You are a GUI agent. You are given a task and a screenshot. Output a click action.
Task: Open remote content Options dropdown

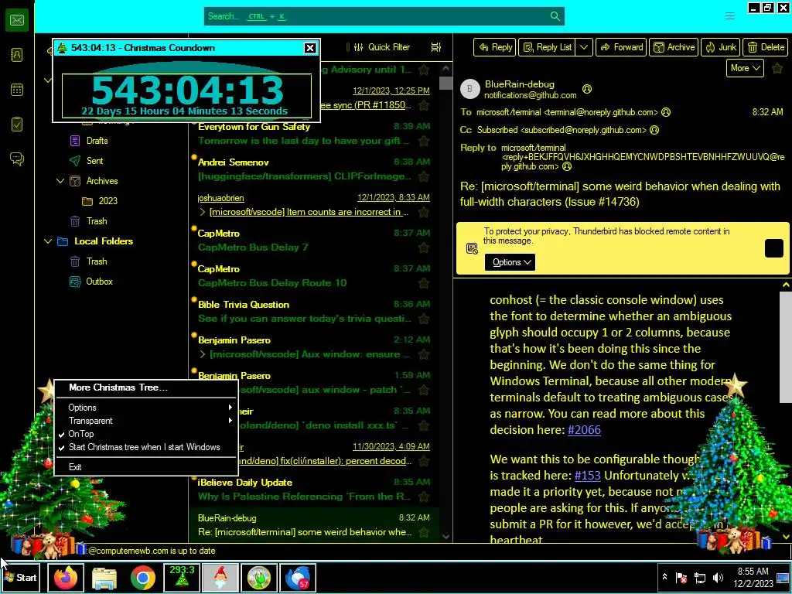(510, 262)
